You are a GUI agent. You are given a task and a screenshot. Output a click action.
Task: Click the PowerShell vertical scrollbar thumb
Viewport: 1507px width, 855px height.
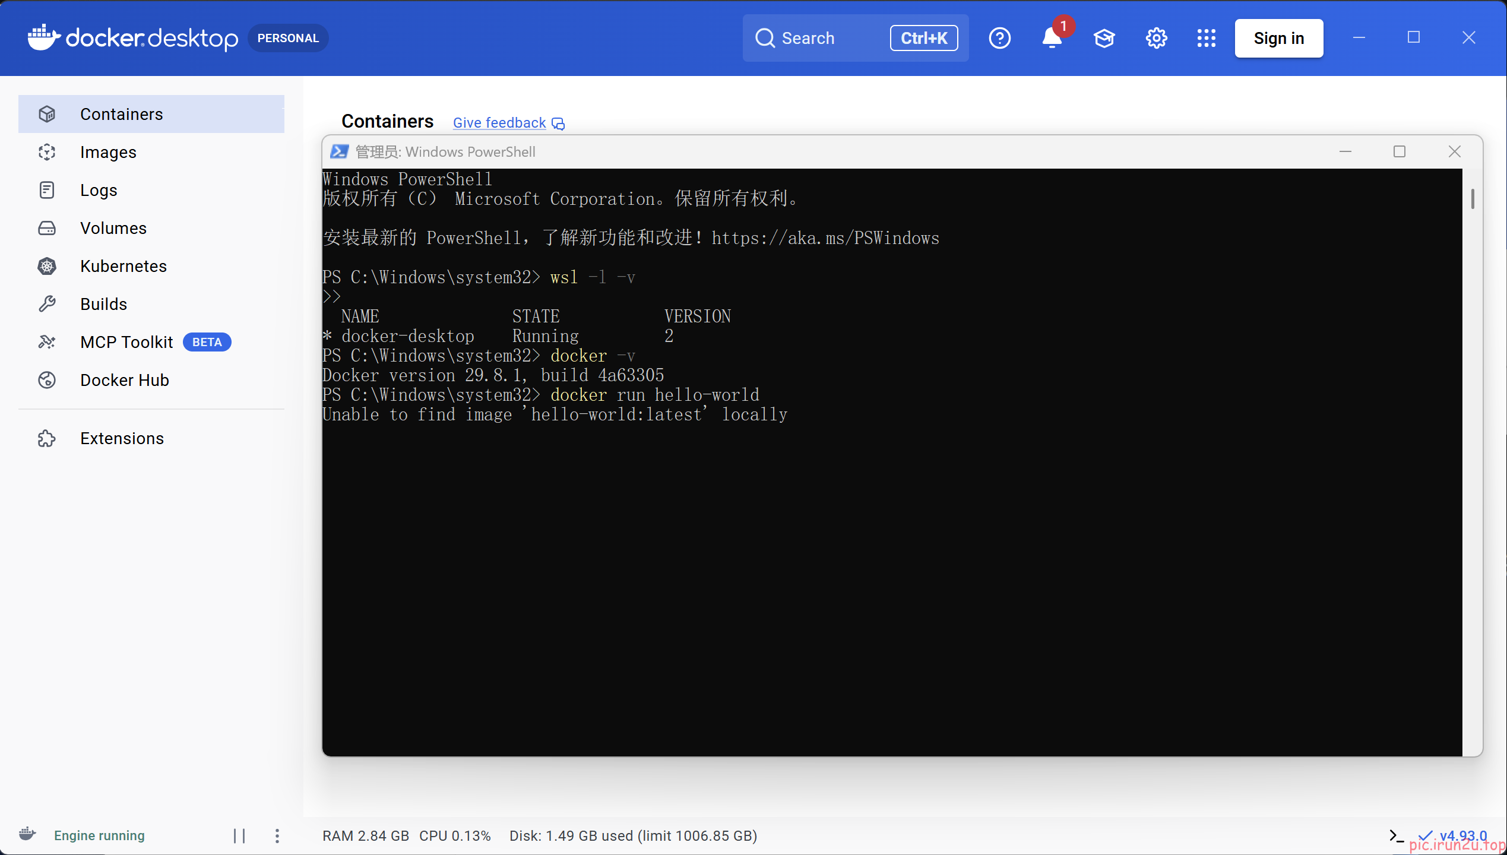click(1473, 199)
